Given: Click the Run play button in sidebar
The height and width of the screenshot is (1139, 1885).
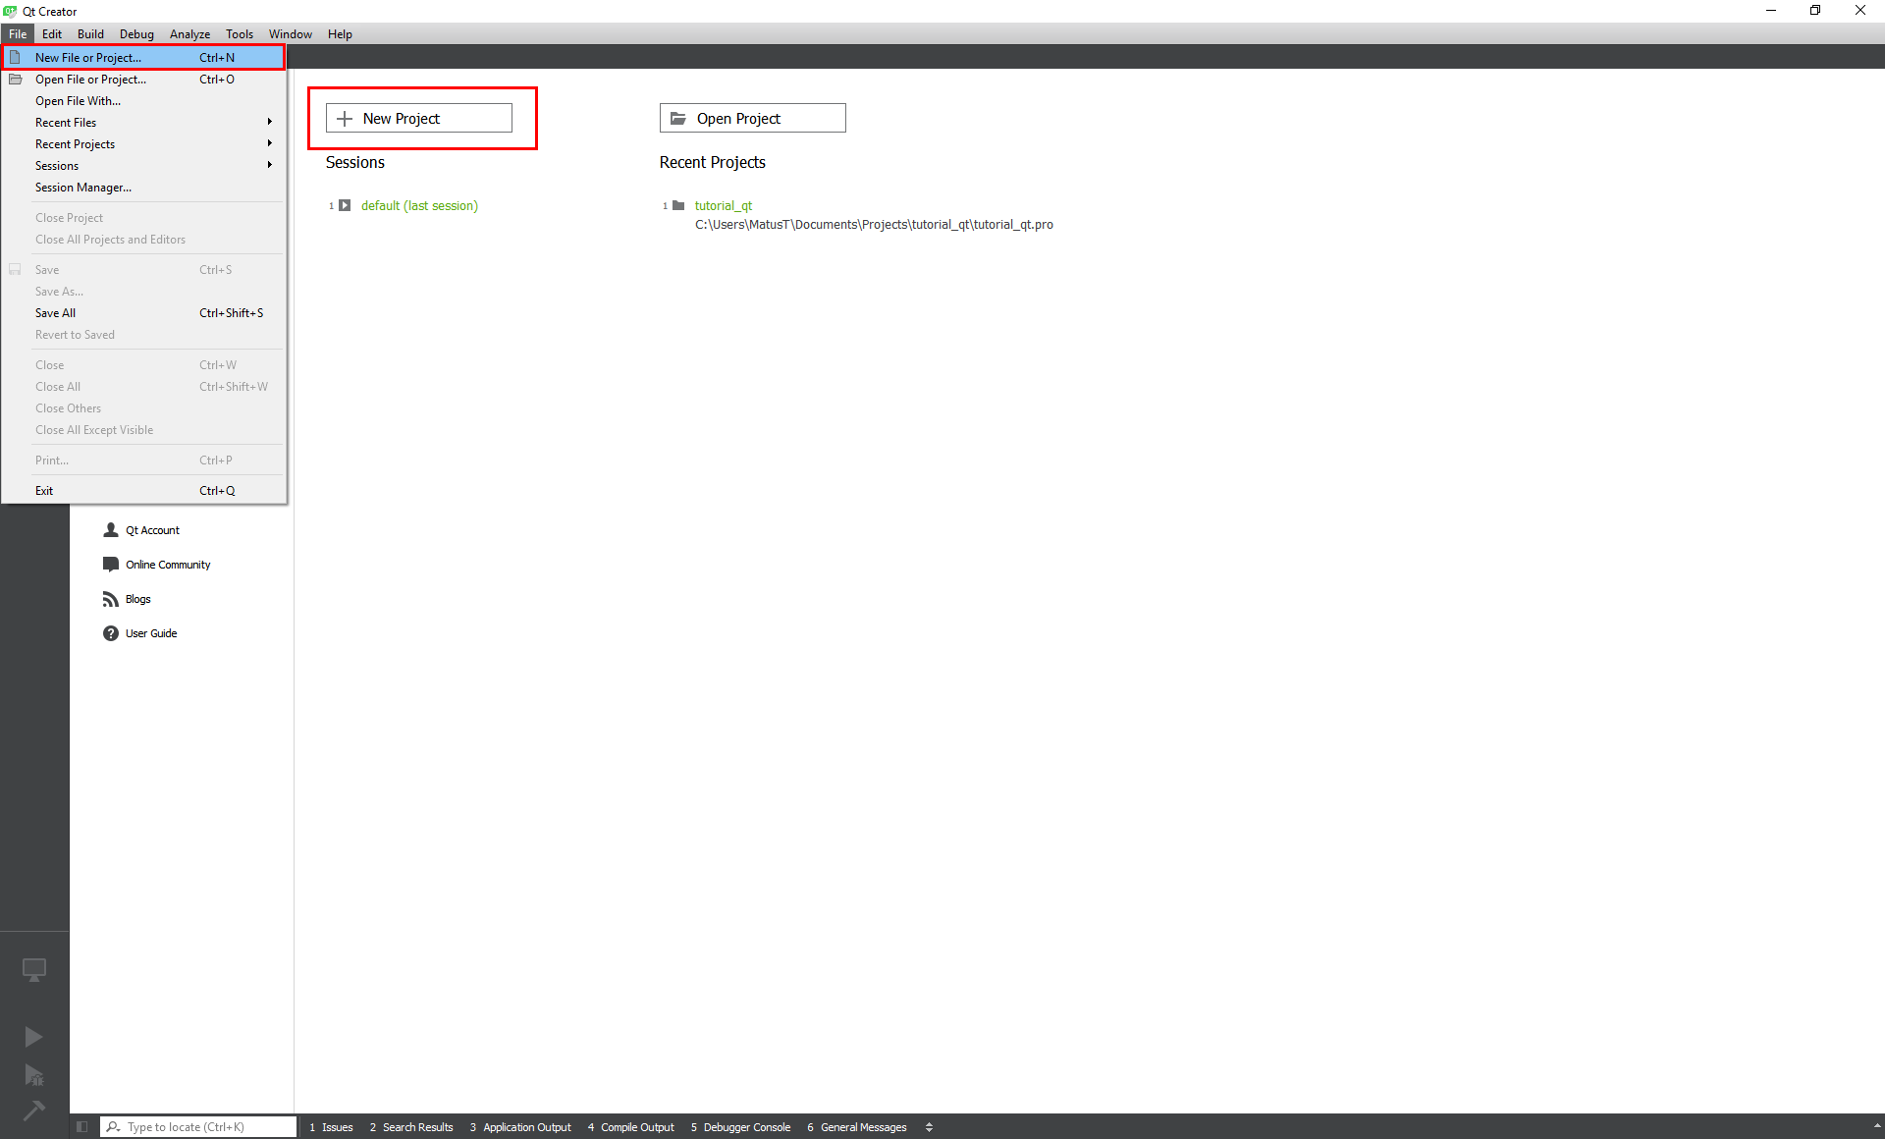Looking at the screenshot, I should [33, 1037].
